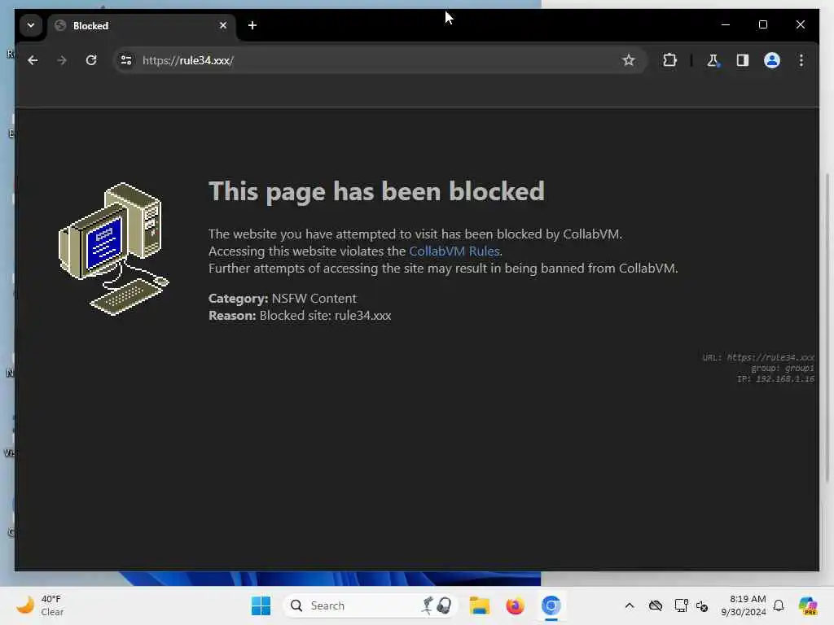Toggle the browser side panel
Image resolution: width=834 pixels, height=625 pixels.
coord(743,60)
